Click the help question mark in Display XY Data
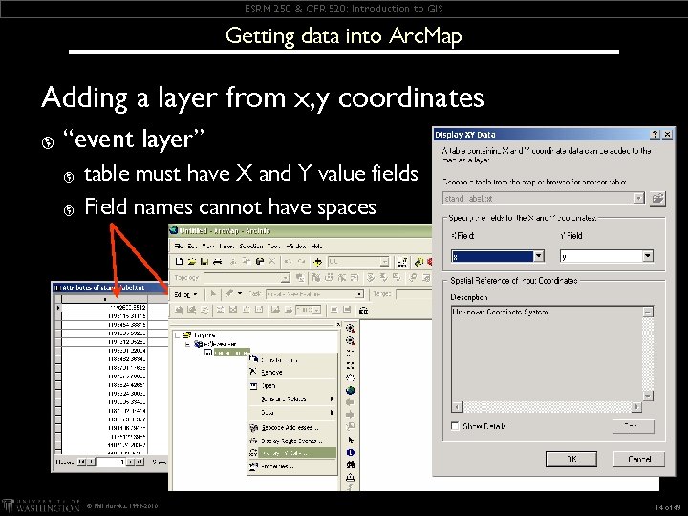 (655, 135)
